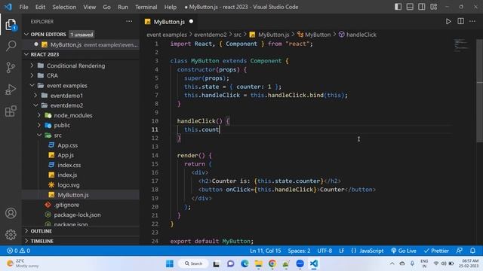The width and height of the screenshot is (483, 271).
Task: Open index.js file
Action: pyautogui.click(x=67, y=175)
